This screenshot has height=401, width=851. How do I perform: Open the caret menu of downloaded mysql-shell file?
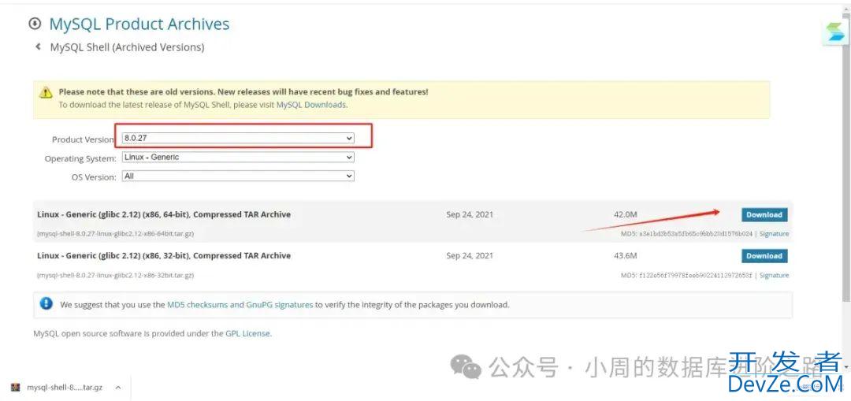pyautogui.click(x=118, y=388)
